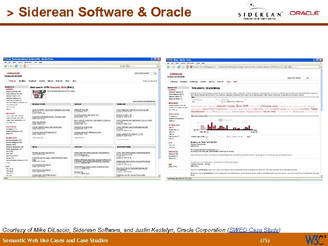Viewport: 328px width, 246px height.
Task: Click Steven Chan in blog tag cloud
Action: [269, 112]
